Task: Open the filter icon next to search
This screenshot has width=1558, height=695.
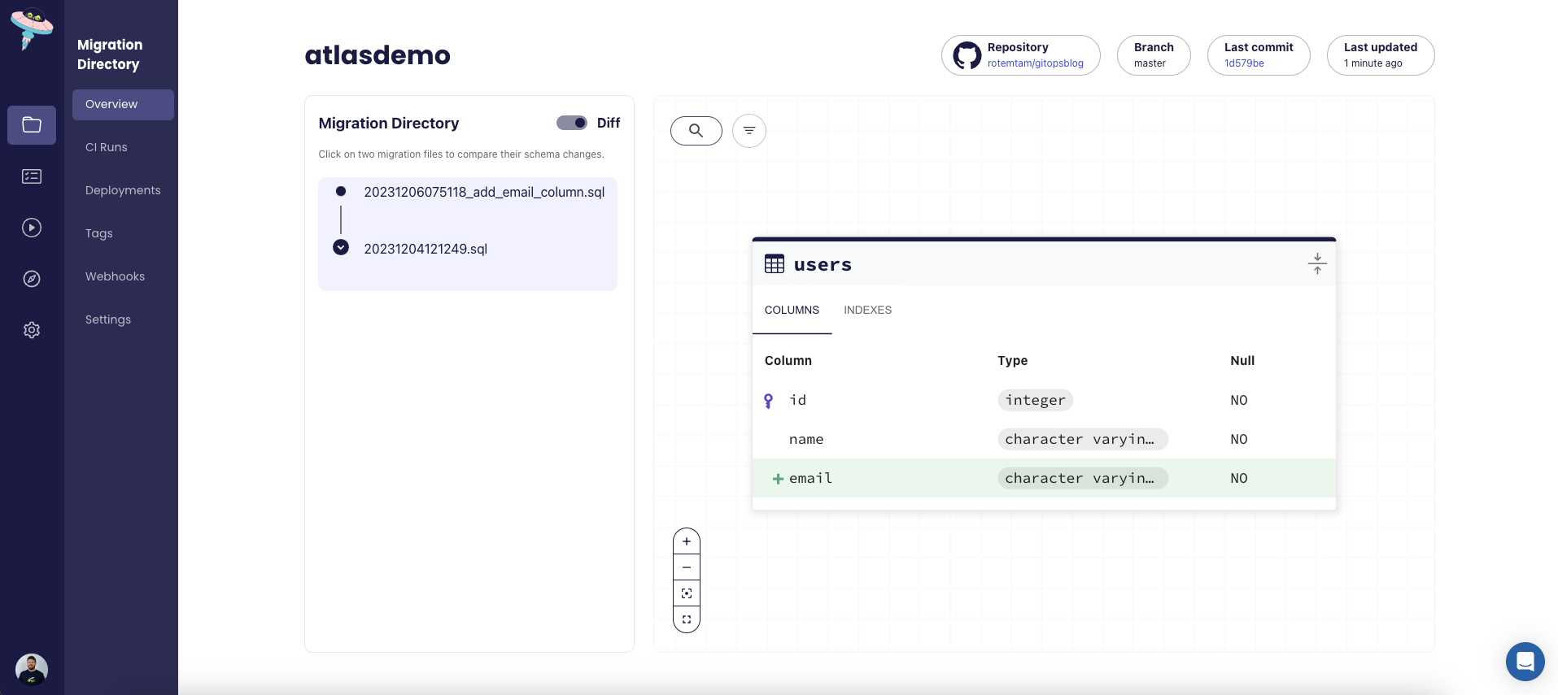Action: pos(748,131)
